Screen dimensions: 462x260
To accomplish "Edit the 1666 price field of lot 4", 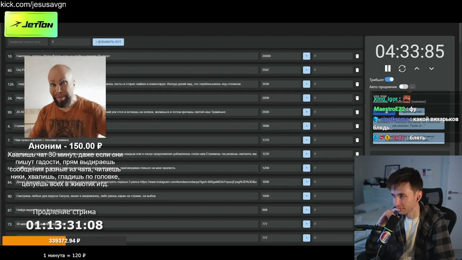I will 280,126.
